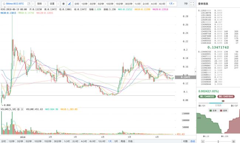Open the more-options dots after the symbol box
240x143 pixels.
[x=33, y=4]
